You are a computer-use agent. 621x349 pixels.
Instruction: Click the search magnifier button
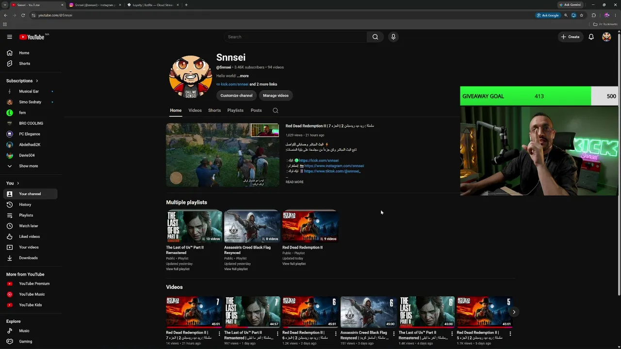click(375, 37)
